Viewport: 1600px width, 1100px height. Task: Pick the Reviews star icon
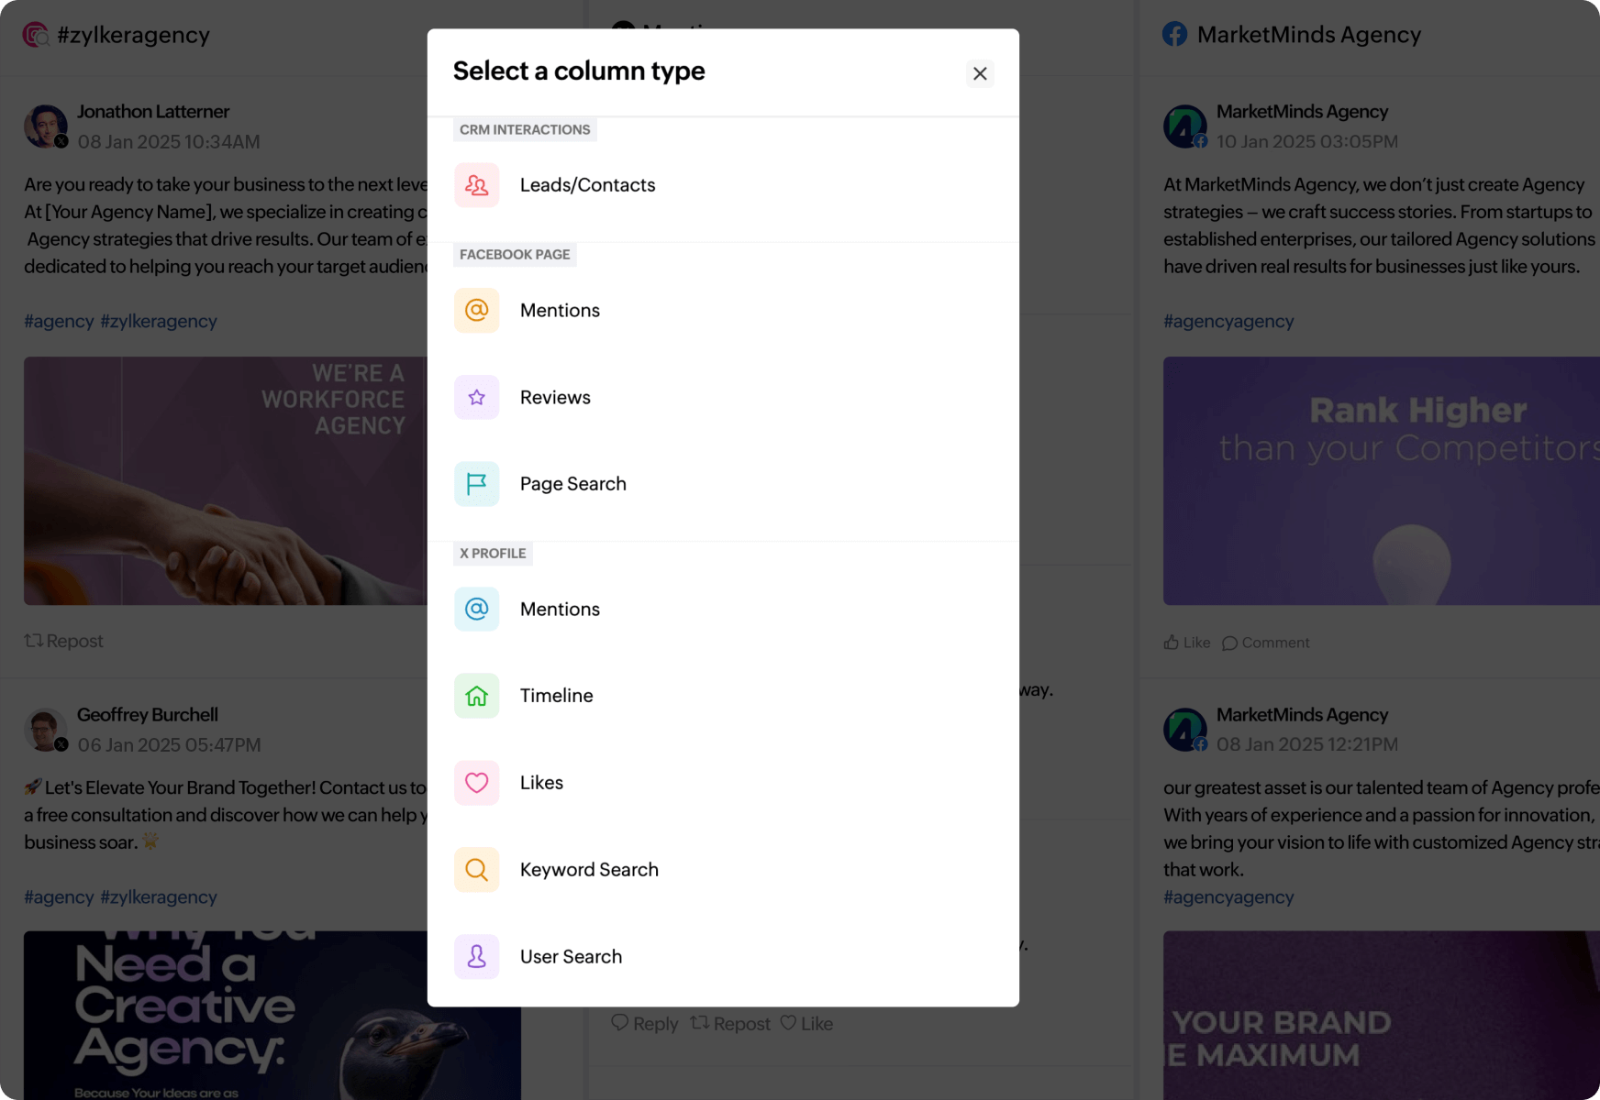[x=476, y=397]
